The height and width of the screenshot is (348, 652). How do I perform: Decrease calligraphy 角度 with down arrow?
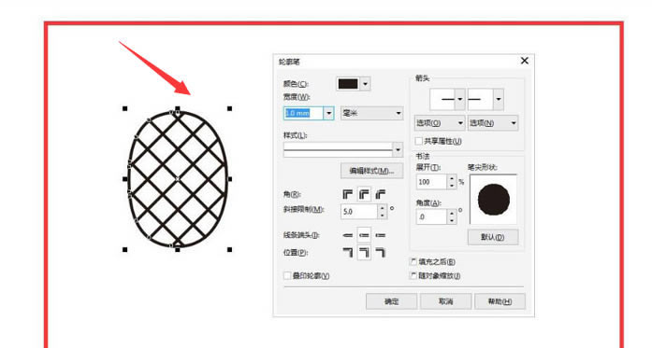(452, 220)
